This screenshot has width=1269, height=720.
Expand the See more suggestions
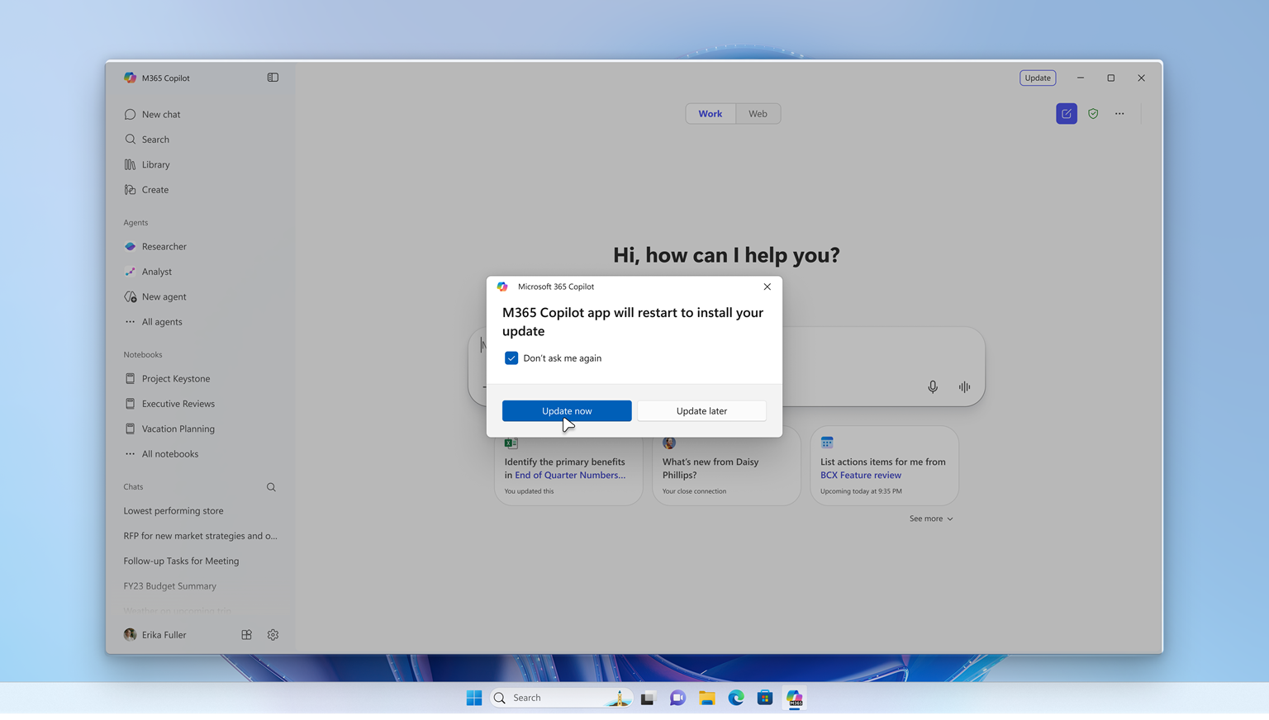930,519
